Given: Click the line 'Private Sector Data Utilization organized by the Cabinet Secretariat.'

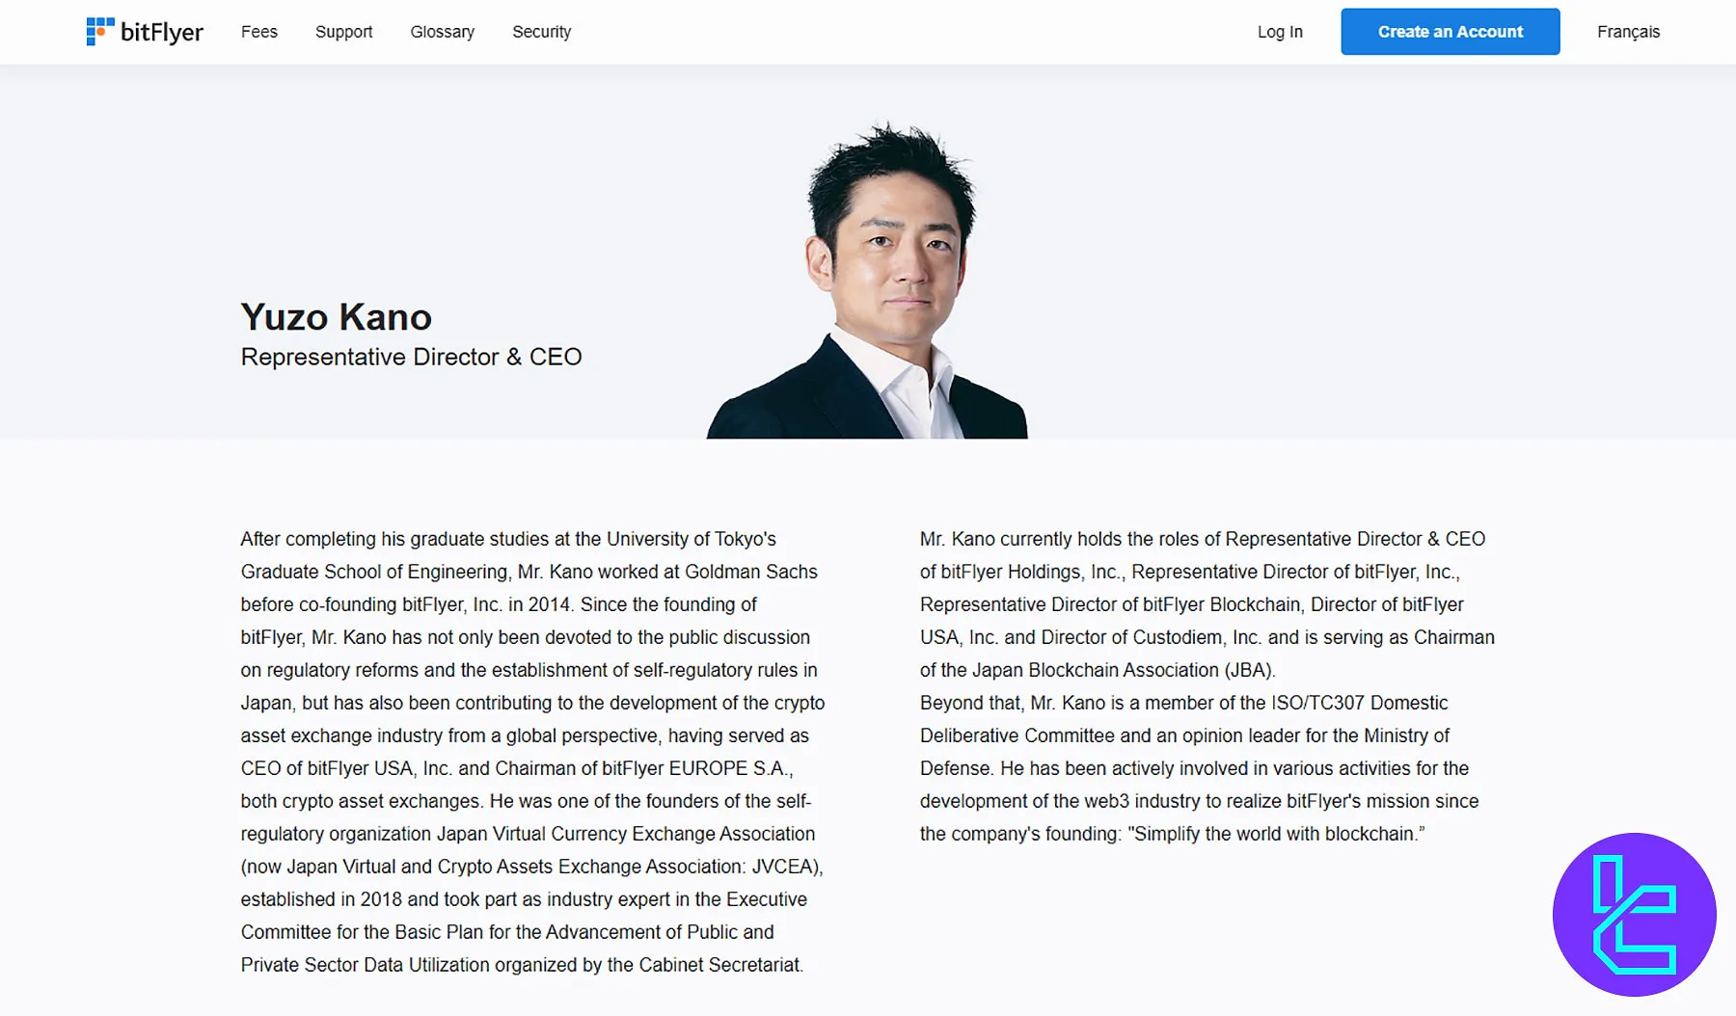Looking at the screenshot, I should [x=522, y=965].
